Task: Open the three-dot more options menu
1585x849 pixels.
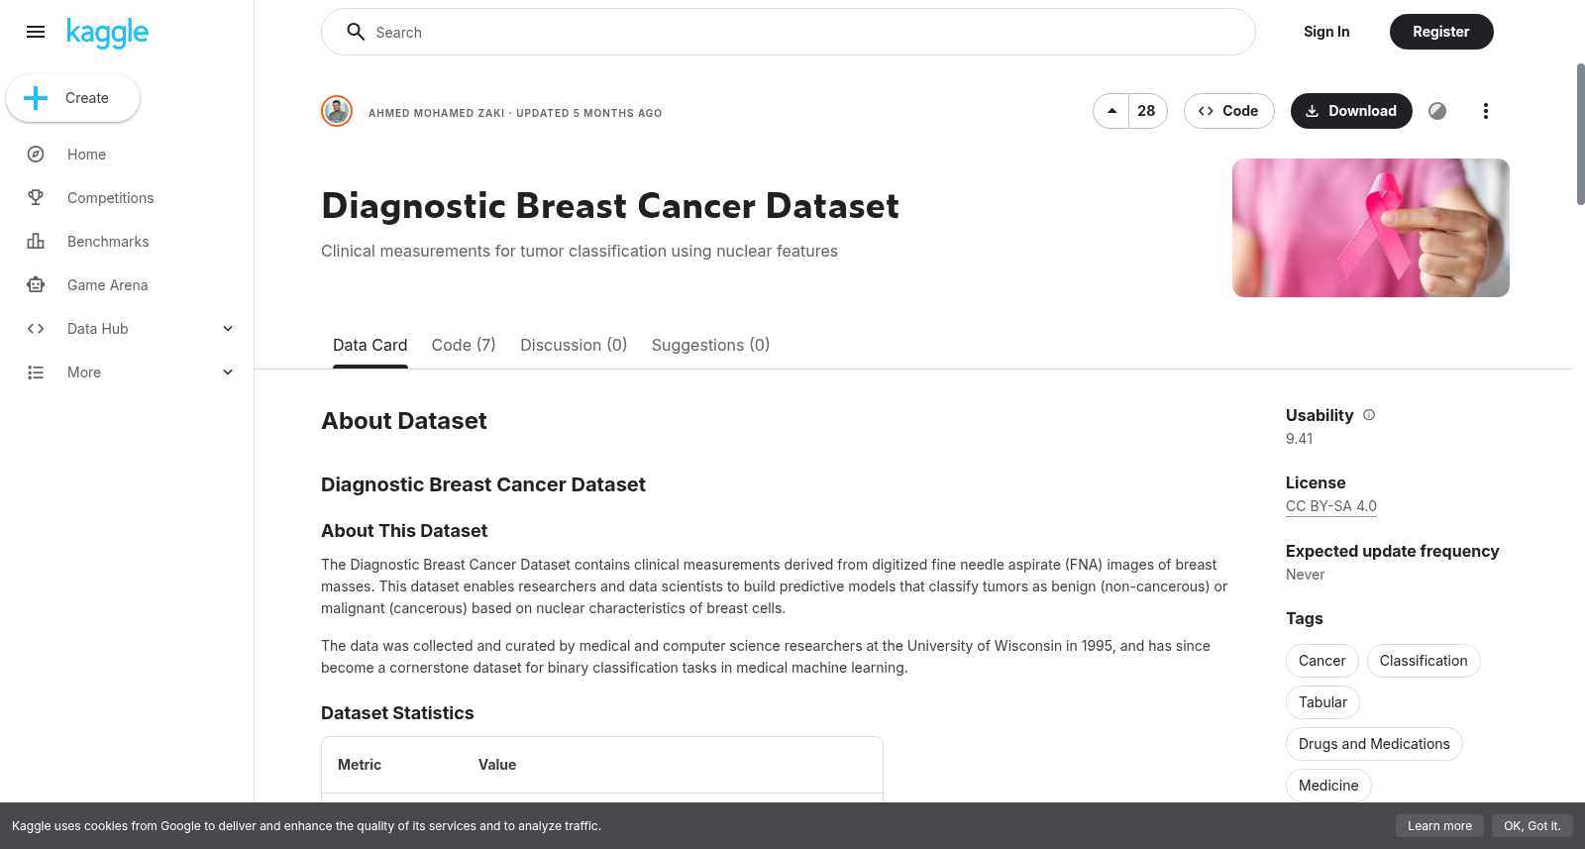Action: point(1485,111)
